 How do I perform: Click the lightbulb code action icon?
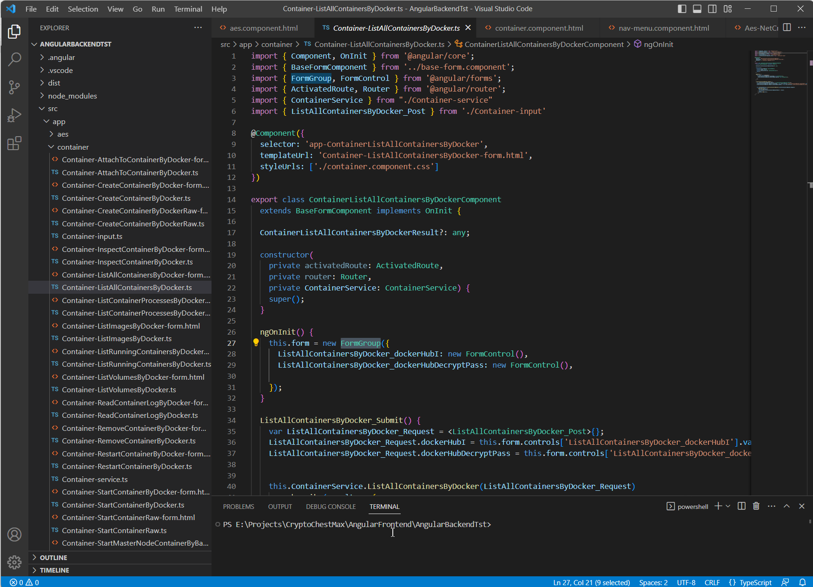click(x=256, y=343)
